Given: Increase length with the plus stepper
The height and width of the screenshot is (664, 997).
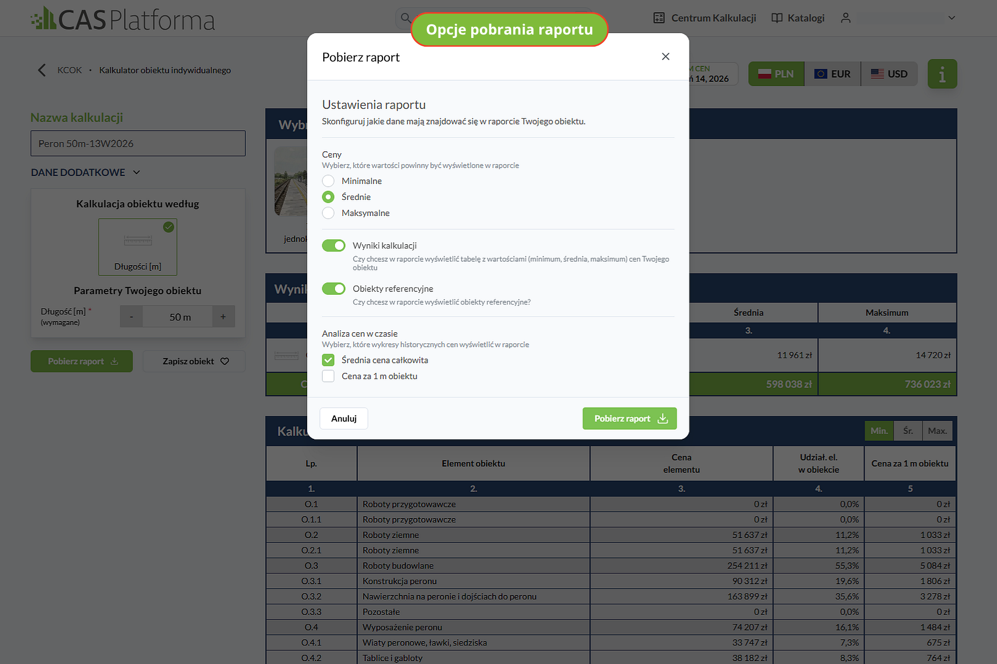Looking at the screenshot, I should pyautogui.click(x=223, y=317).
